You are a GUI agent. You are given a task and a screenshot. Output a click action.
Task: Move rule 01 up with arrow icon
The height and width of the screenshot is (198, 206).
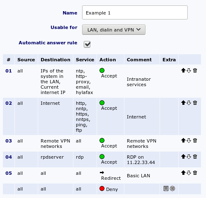(x=183, y=70)
